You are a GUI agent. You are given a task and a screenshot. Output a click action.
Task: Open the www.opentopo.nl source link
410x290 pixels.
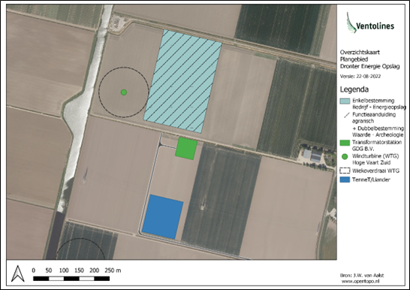360,282
